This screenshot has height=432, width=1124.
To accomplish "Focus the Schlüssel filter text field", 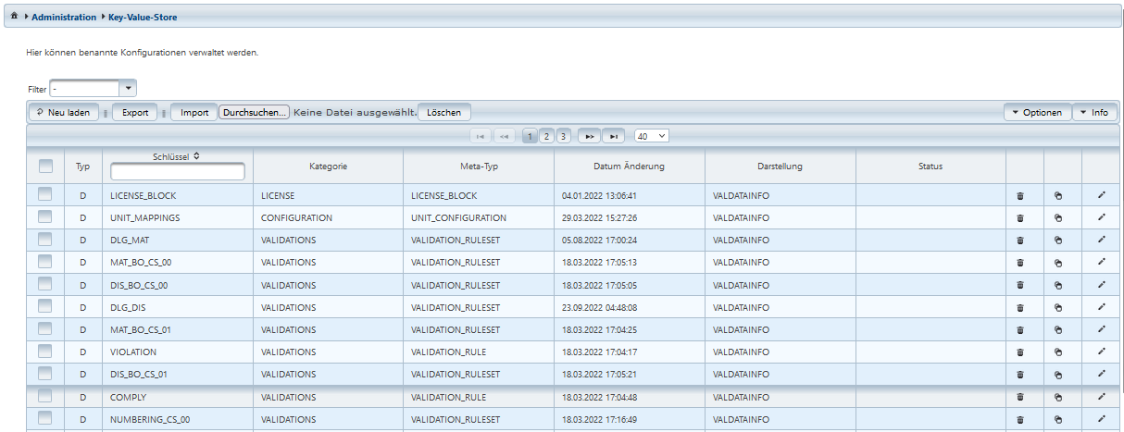I will click(x=177, y=172).
